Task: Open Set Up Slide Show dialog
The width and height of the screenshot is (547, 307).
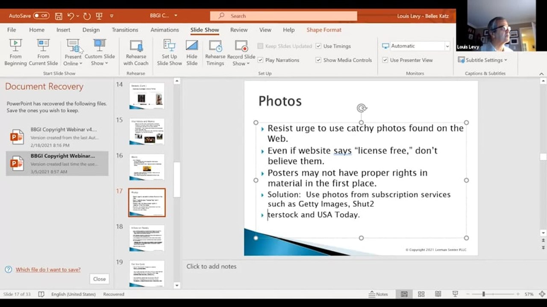Action: pyautogui.click(x=169, y=52)
